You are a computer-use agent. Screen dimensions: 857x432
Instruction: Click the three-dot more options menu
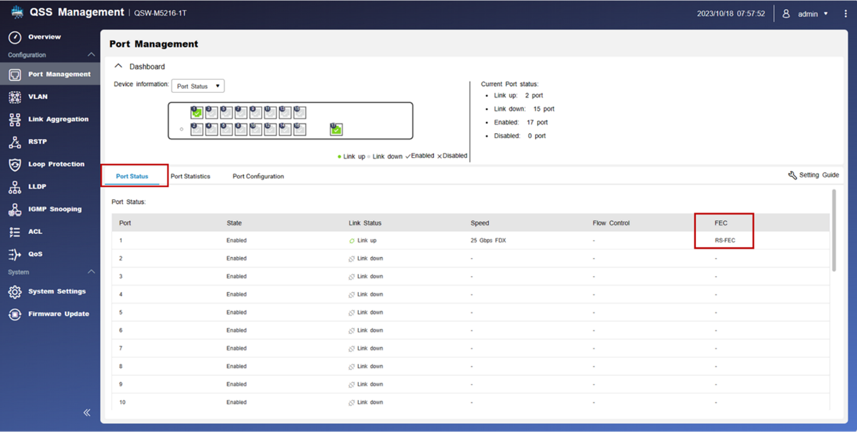click(x=845, y=14)
